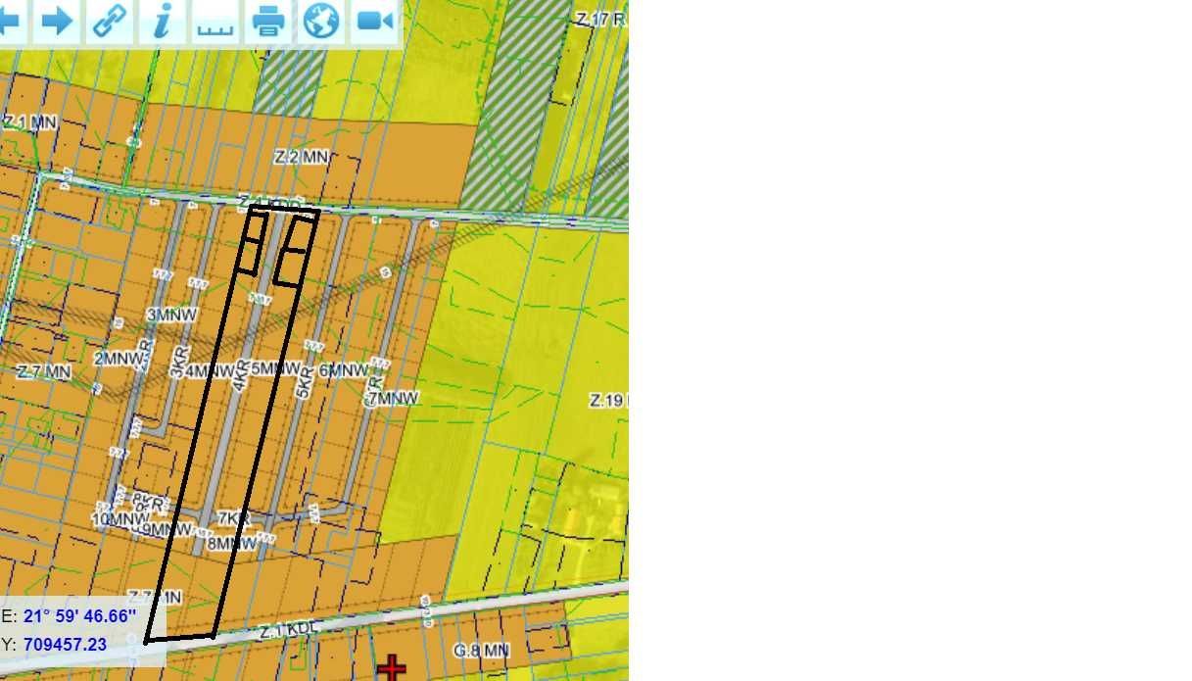1192x681 pixels.
Task: Click the Z.7 MN label beside 2MNW
Action: click(44, 371)
